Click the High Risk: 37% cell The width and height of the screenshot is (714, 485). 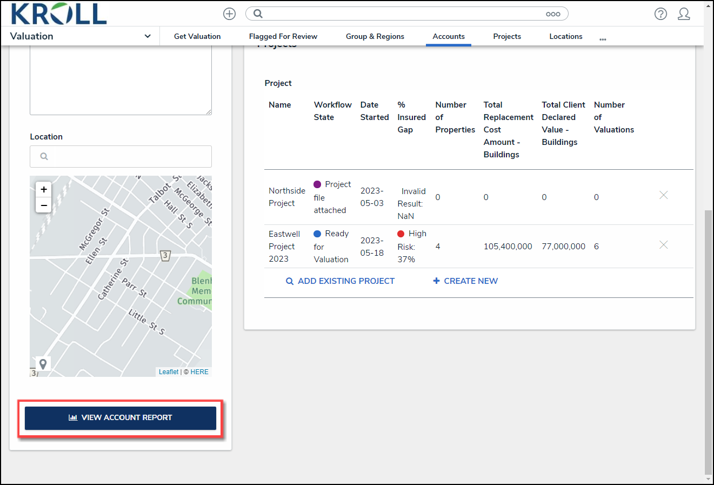pyautogui.click(x=412, y=247)
